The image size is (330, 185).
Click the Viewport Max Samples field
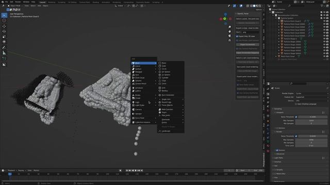click(311, 121)
